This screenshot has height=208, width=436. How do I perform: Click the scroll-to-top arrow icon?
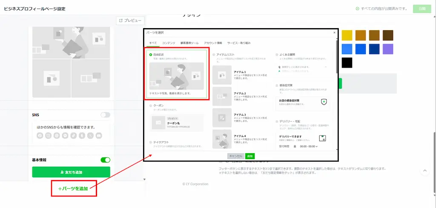point(425,171)
